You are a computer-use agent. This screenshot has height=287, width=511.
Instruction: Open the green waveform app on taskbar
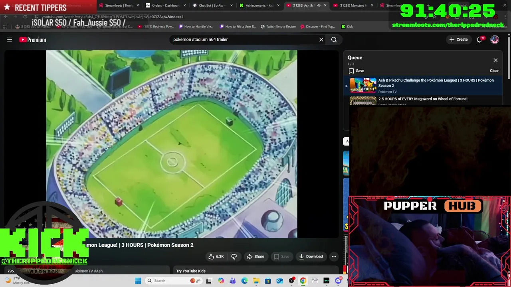327,281
